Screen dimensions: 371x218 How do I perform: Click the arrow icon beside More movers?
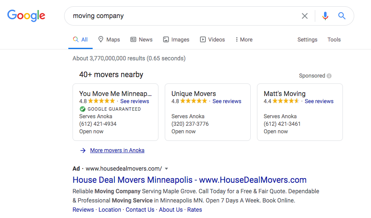click(x=83, y=151)
